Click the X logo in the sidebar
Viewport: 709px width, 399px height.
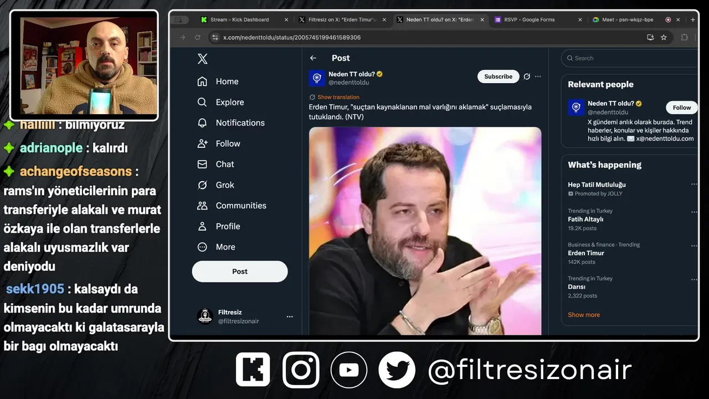click(x=203, y=59)
